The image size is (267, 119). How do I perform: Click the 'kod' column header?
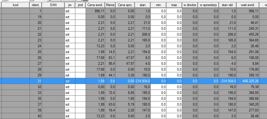[x=15, y=5]
